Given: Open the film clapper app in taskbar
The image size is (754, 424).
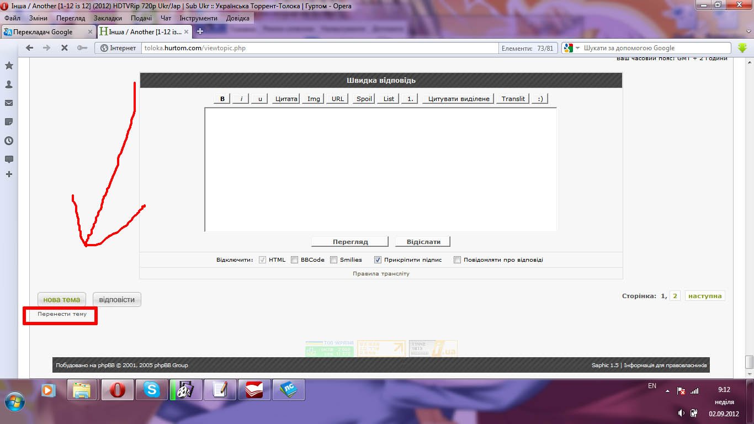Looking at the screenshot, I should pos(186,390).
